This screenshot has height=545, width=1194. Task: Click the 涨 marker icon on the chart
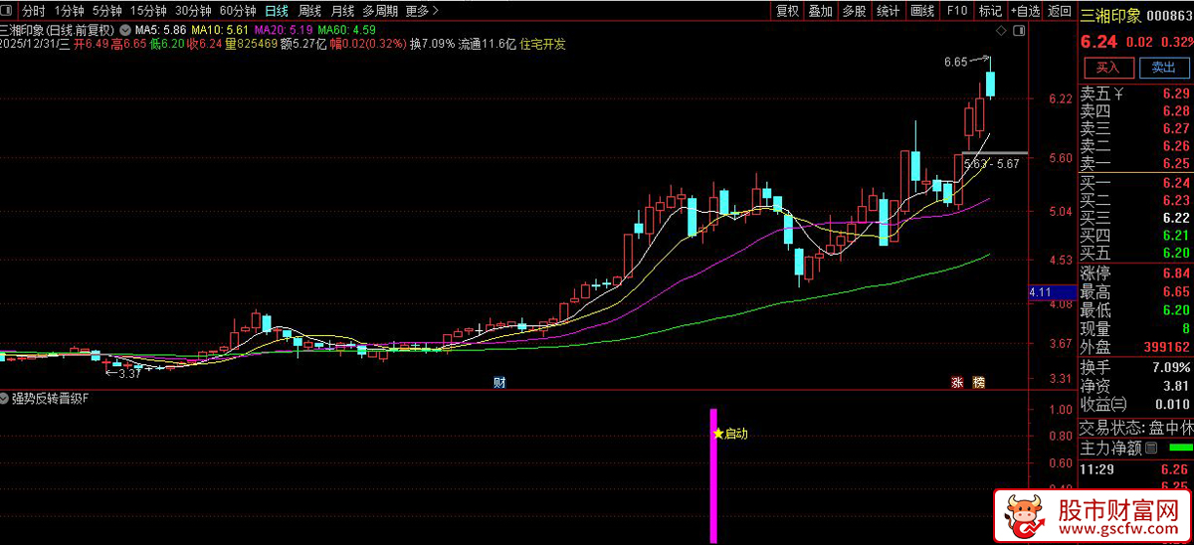point(957,382)
